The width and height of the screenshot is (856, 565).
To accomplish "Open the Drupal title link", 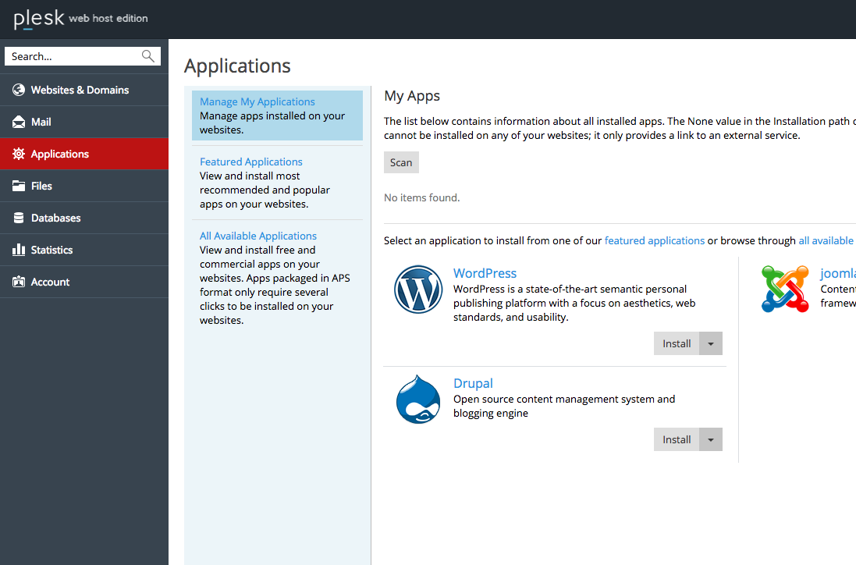I will click(x=473, y=383).
